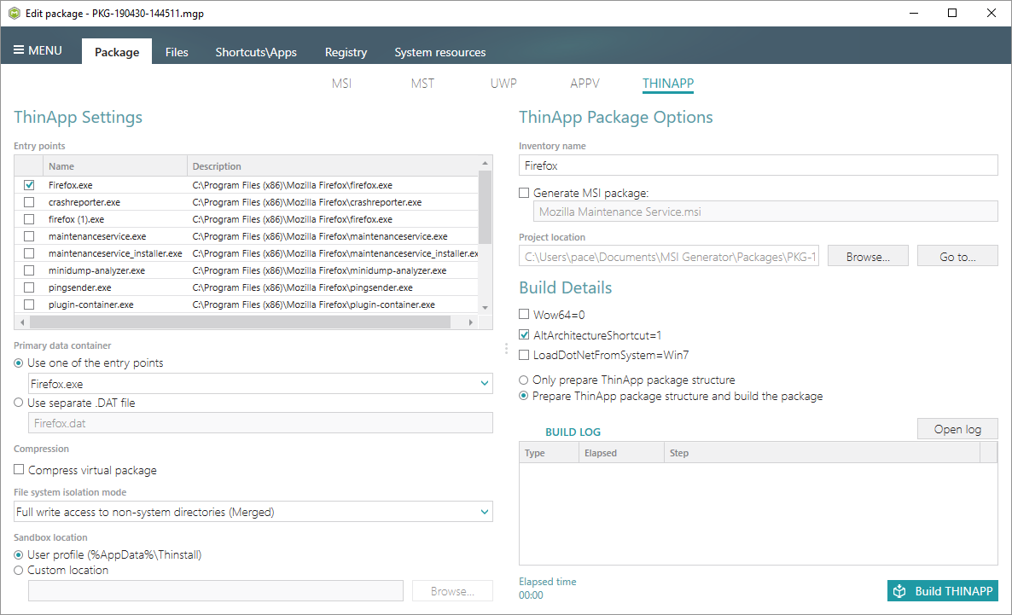Check the maintenanceservice.exe entry point

point(29,236)
